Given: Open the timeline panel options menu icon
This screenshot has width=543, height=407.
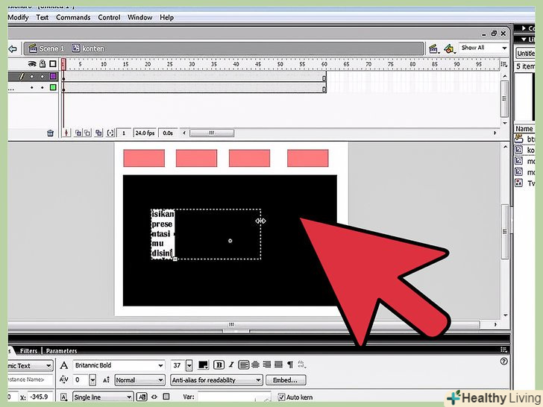Looking at the screenshot, I should (x=504, y=64).
